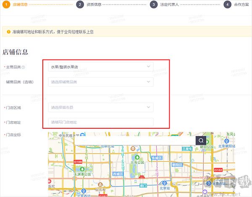Click the orange info icon in notice banner
Image resolution: width=252 pixels, height=197 pixels.
(x=9, y=32)
